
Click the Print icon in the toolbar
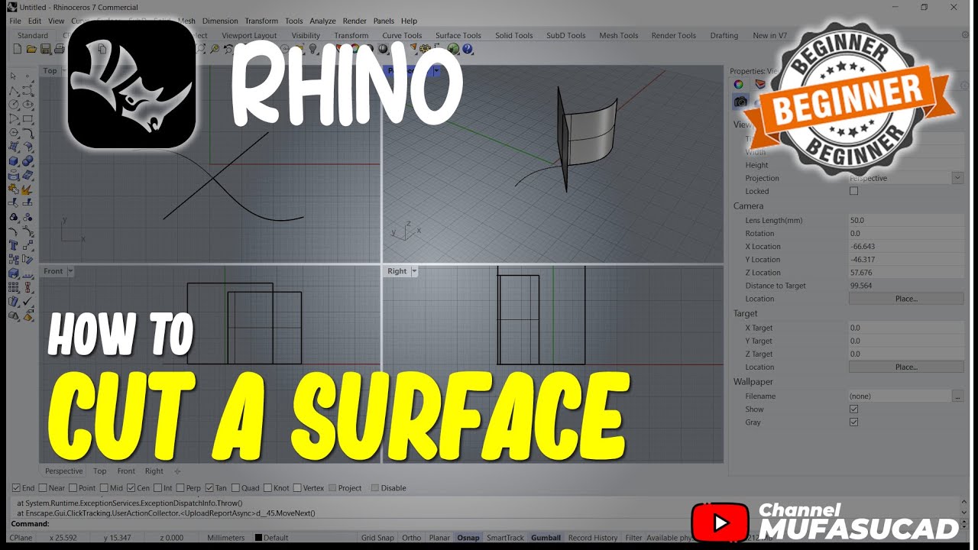point(59,49)
